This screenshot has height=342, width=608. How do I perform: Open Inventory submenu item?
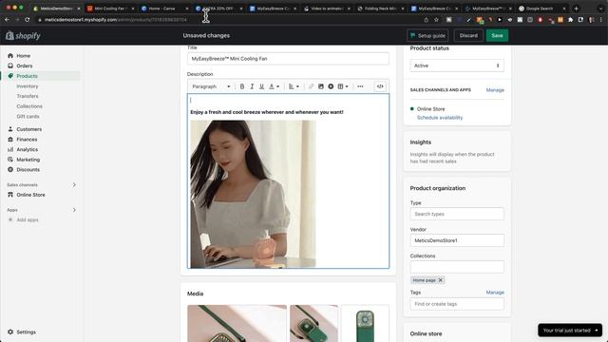click(28, 86)
